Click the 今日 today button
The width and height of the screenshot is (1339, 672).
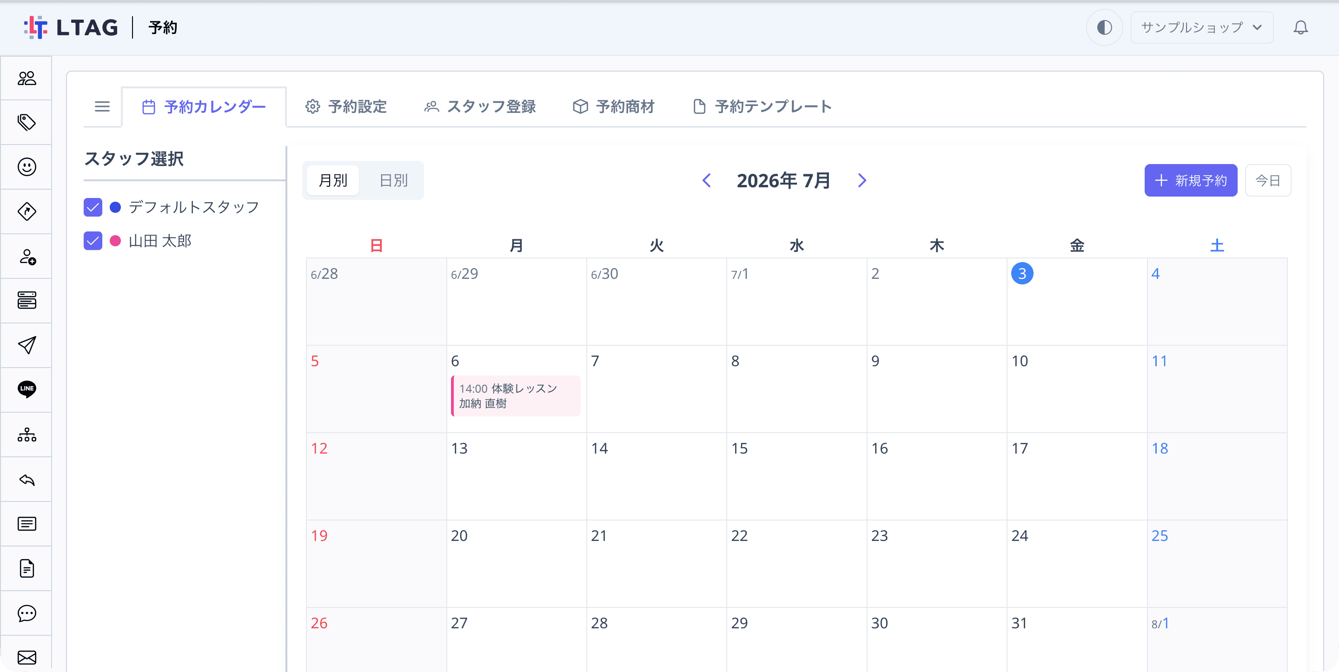[x=1268, y=180]
